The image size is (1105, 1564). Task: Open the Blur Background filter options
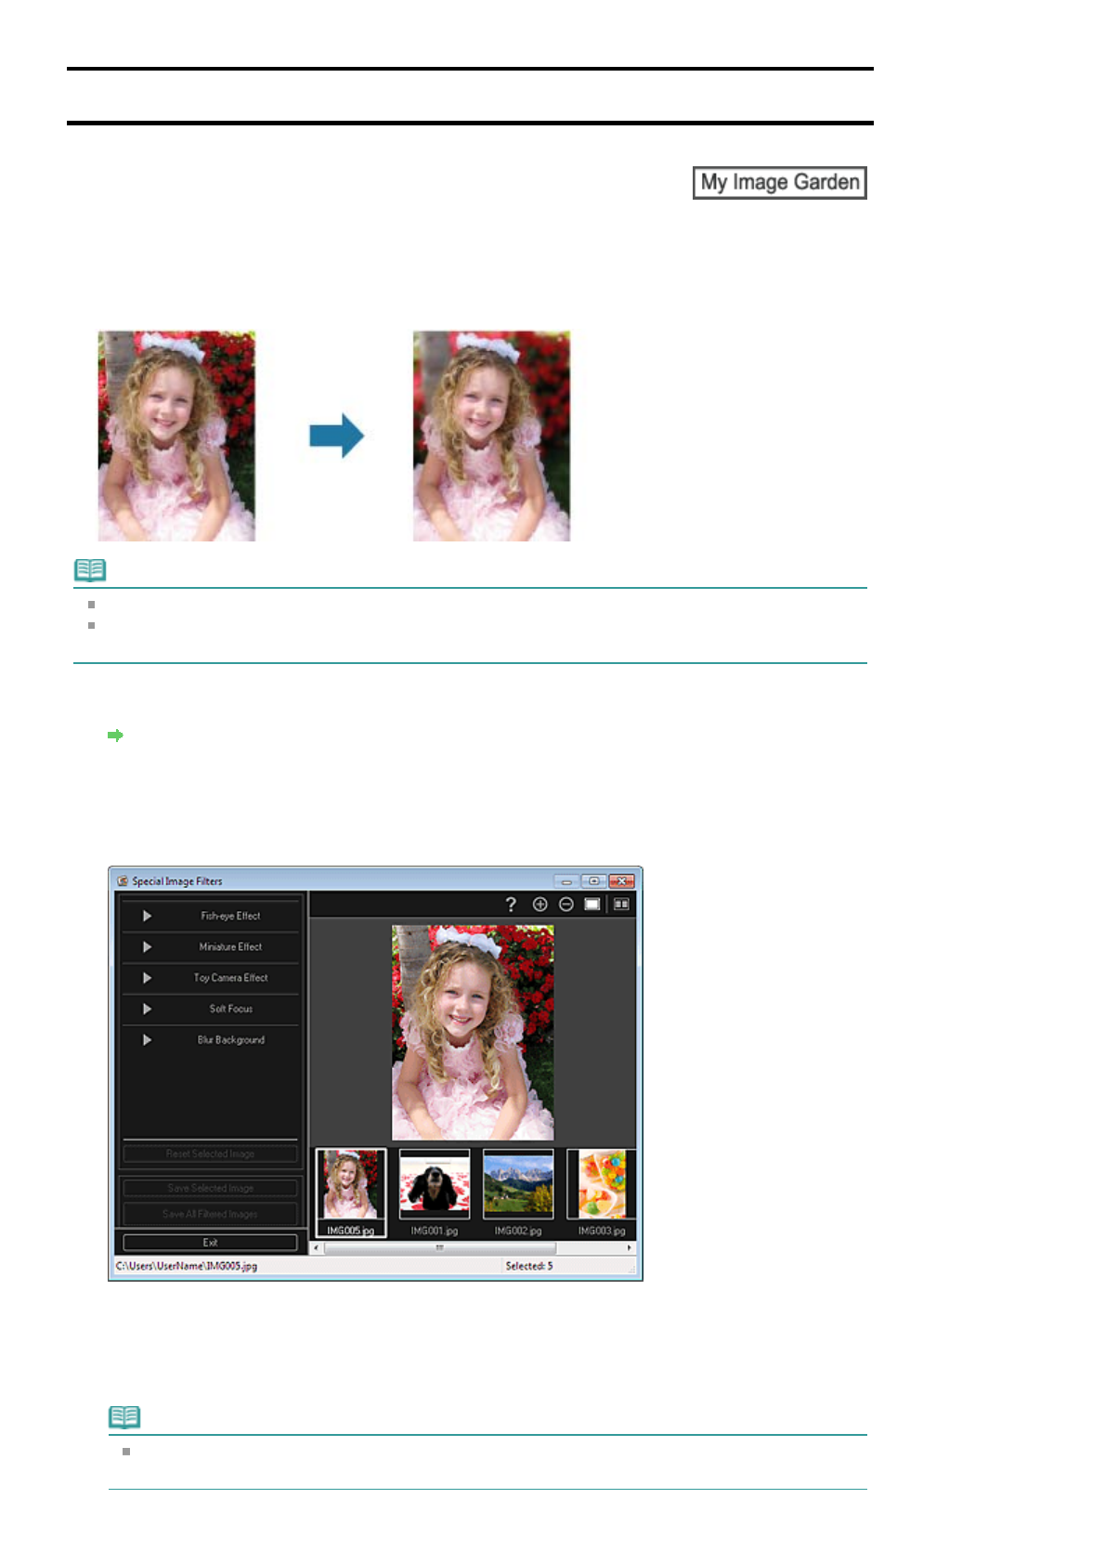(x=211, y=1040)
